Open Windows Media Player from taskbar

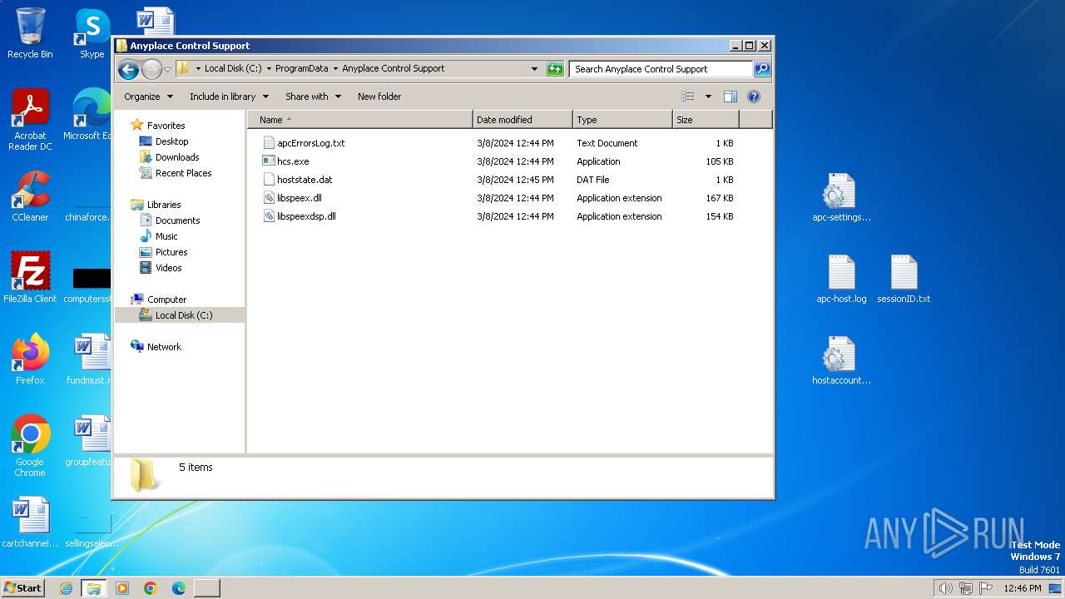tap(122, 588)
